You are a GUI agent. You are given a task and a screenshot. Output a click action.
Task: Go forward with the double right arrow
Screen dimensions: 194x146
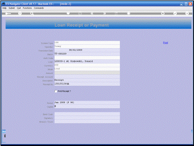tap(105, 14)
